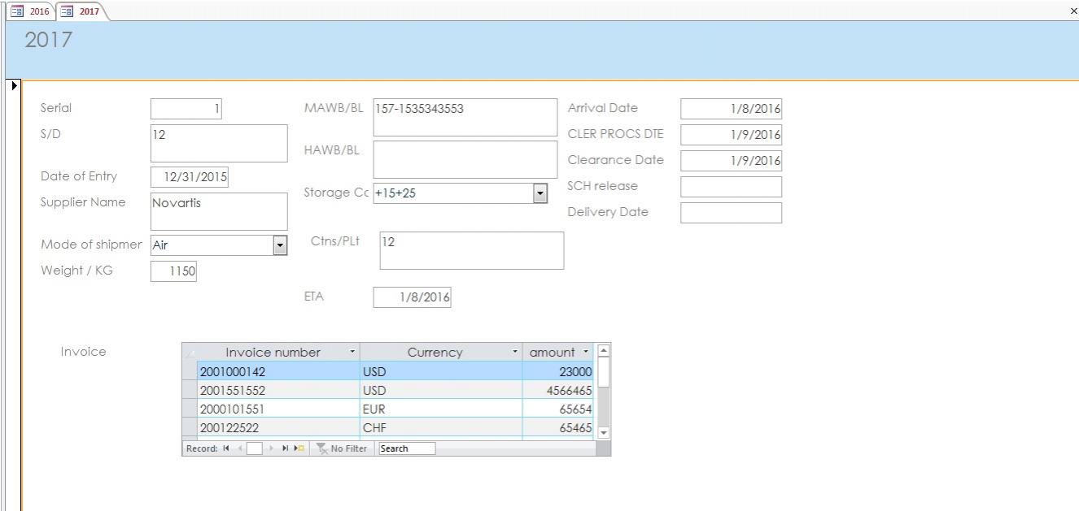1079x511 pixels.
Task: Select invoice number 200122522 cell
Action: coord(278,427)
